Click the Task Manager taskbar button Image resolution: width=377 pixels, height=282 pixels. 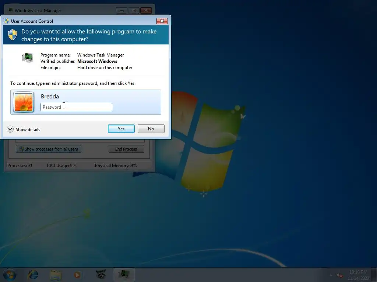124,275
